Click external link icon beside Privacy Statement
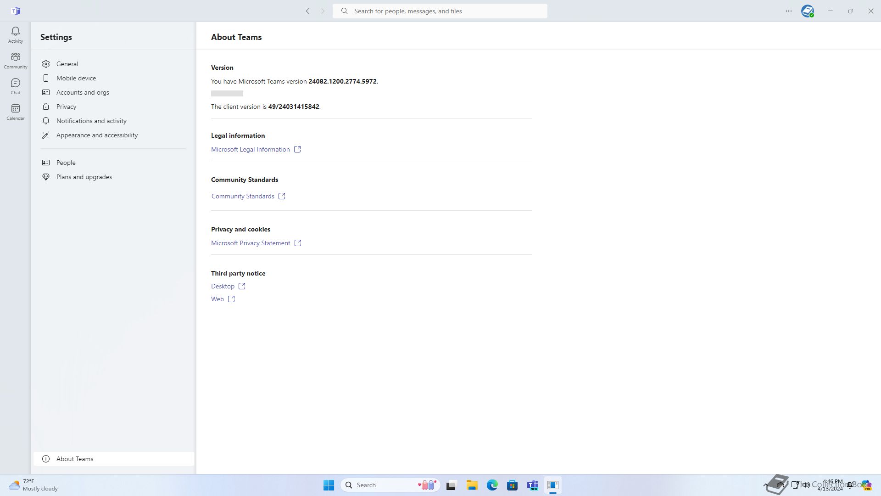 (298, 243)
